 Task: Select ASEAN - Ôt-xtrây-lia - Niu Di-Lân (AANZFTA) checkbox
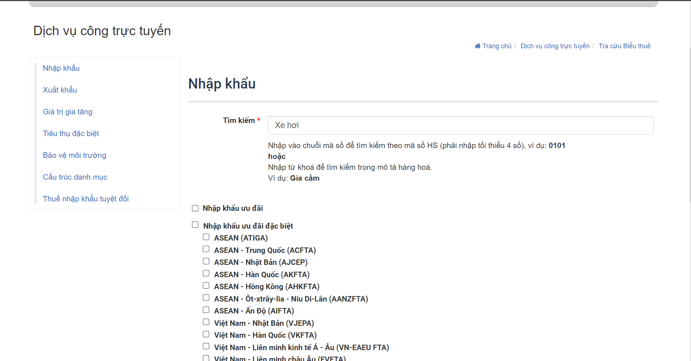(206, 298)
